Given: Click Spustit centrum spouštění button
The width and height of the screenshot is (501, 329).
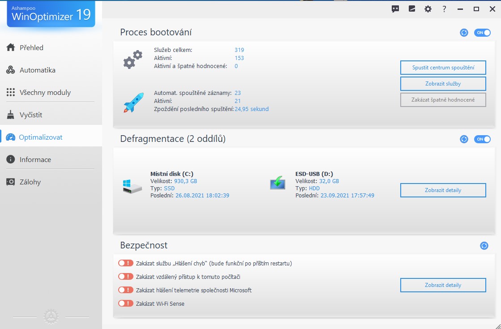Looking at the screenshot, I should (x=443, y=68).
